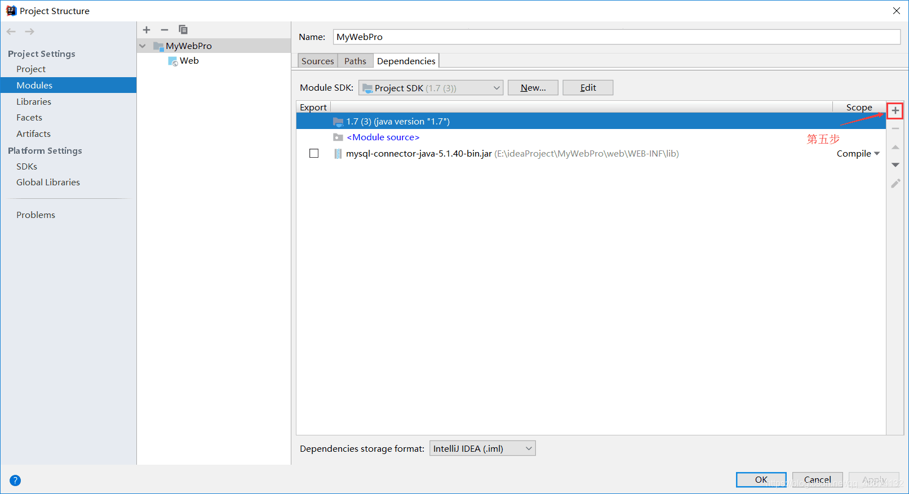This screenshot has height=494, width=909.
Task: Open Dependencies storage format dropdown
Action: coord(482,448)
